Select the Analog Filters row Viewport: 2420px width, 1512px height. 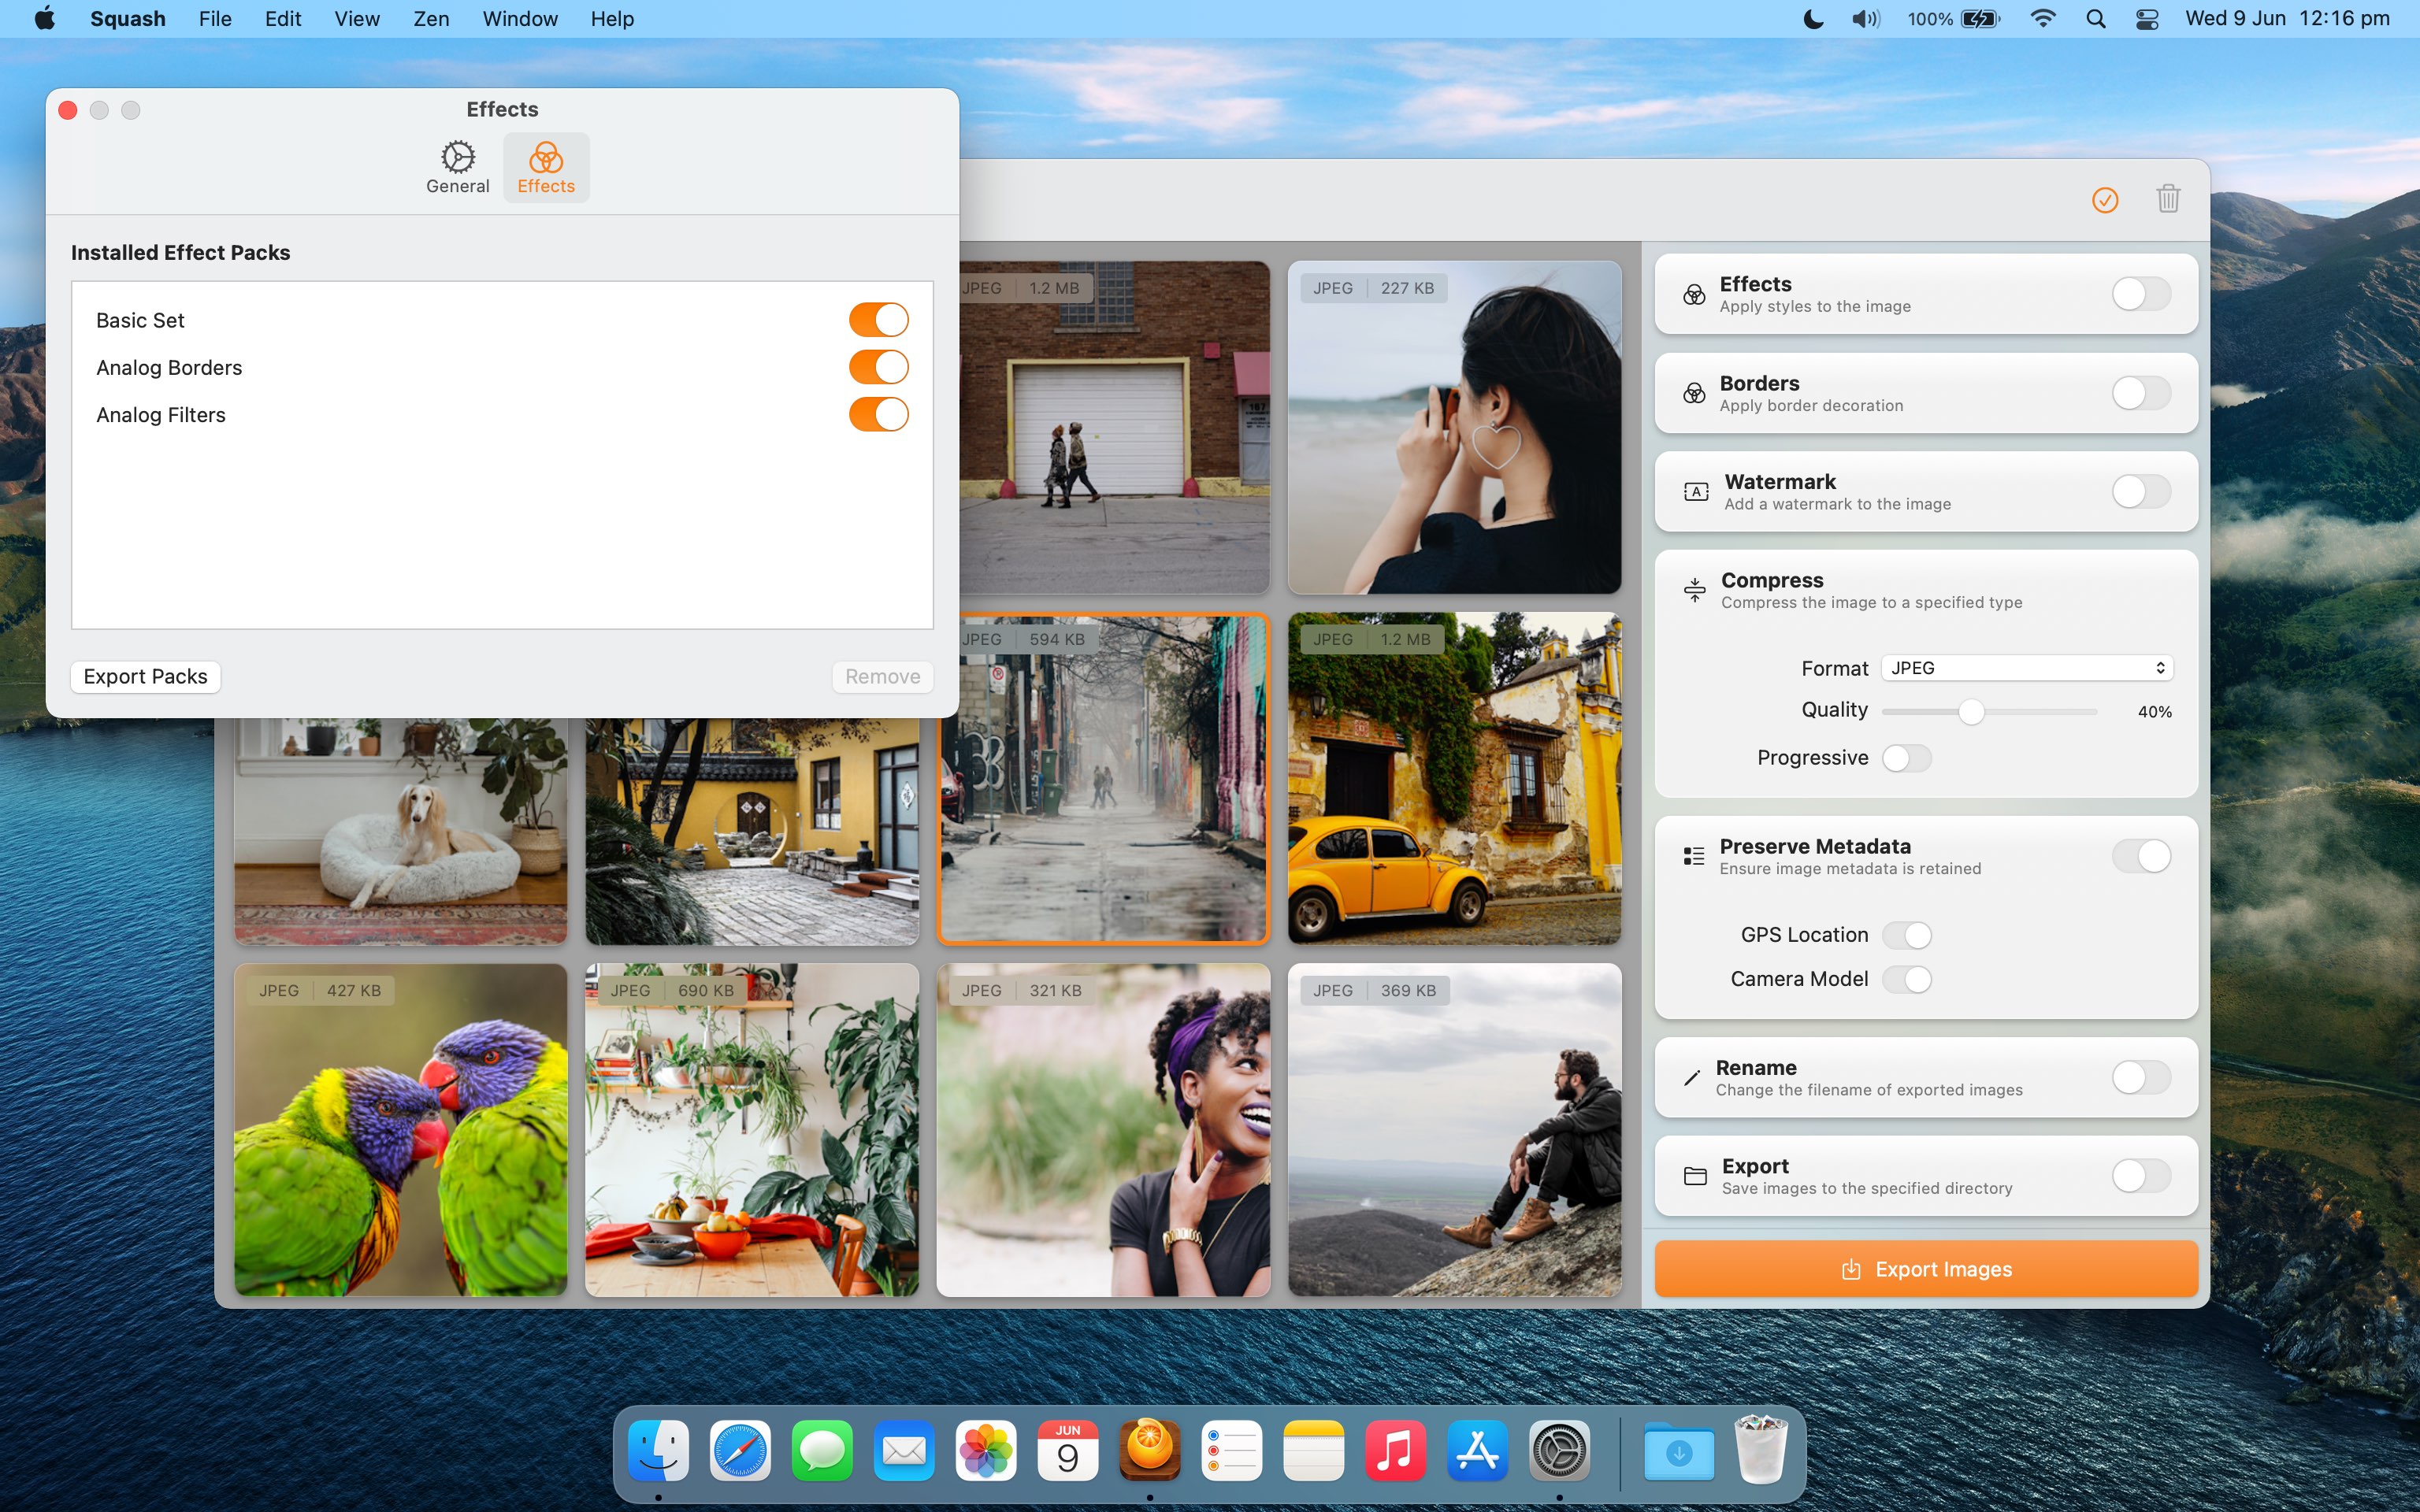[502, 414]
